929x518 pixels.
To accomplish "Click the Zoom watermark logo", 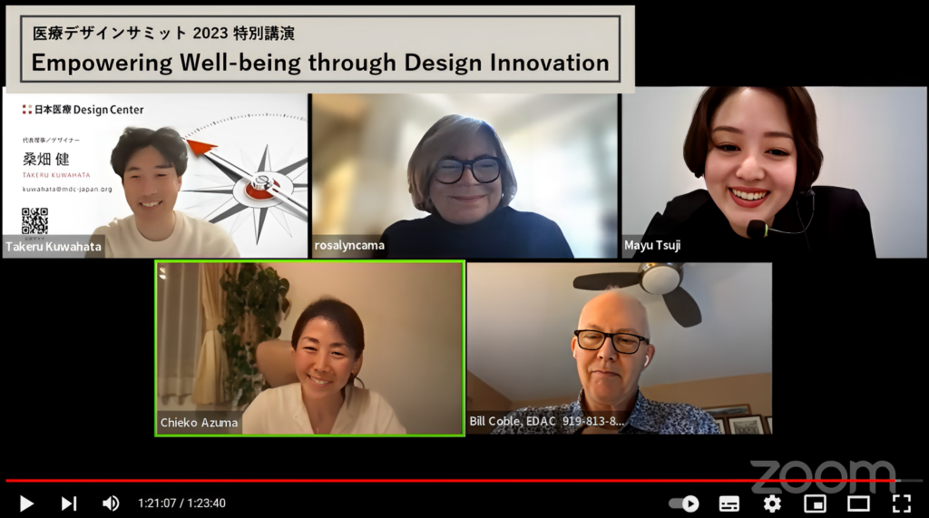I will pos(824,476).
